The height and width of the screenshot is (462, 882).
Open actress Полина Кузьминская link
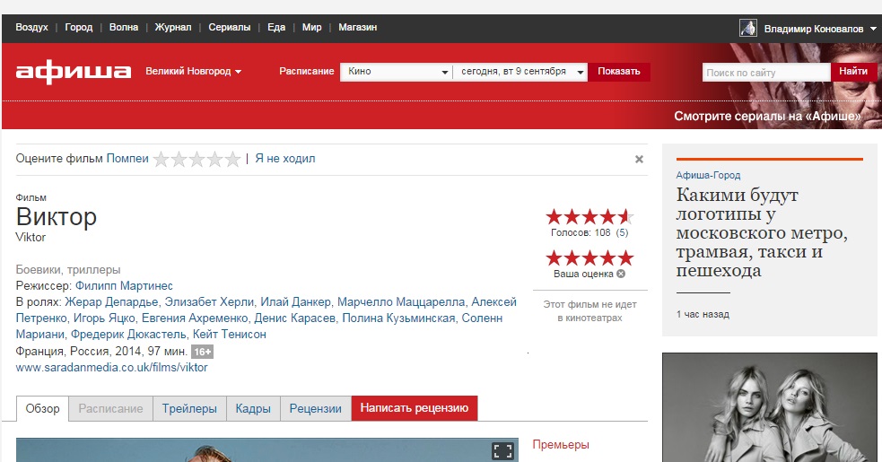pos(398,318)
